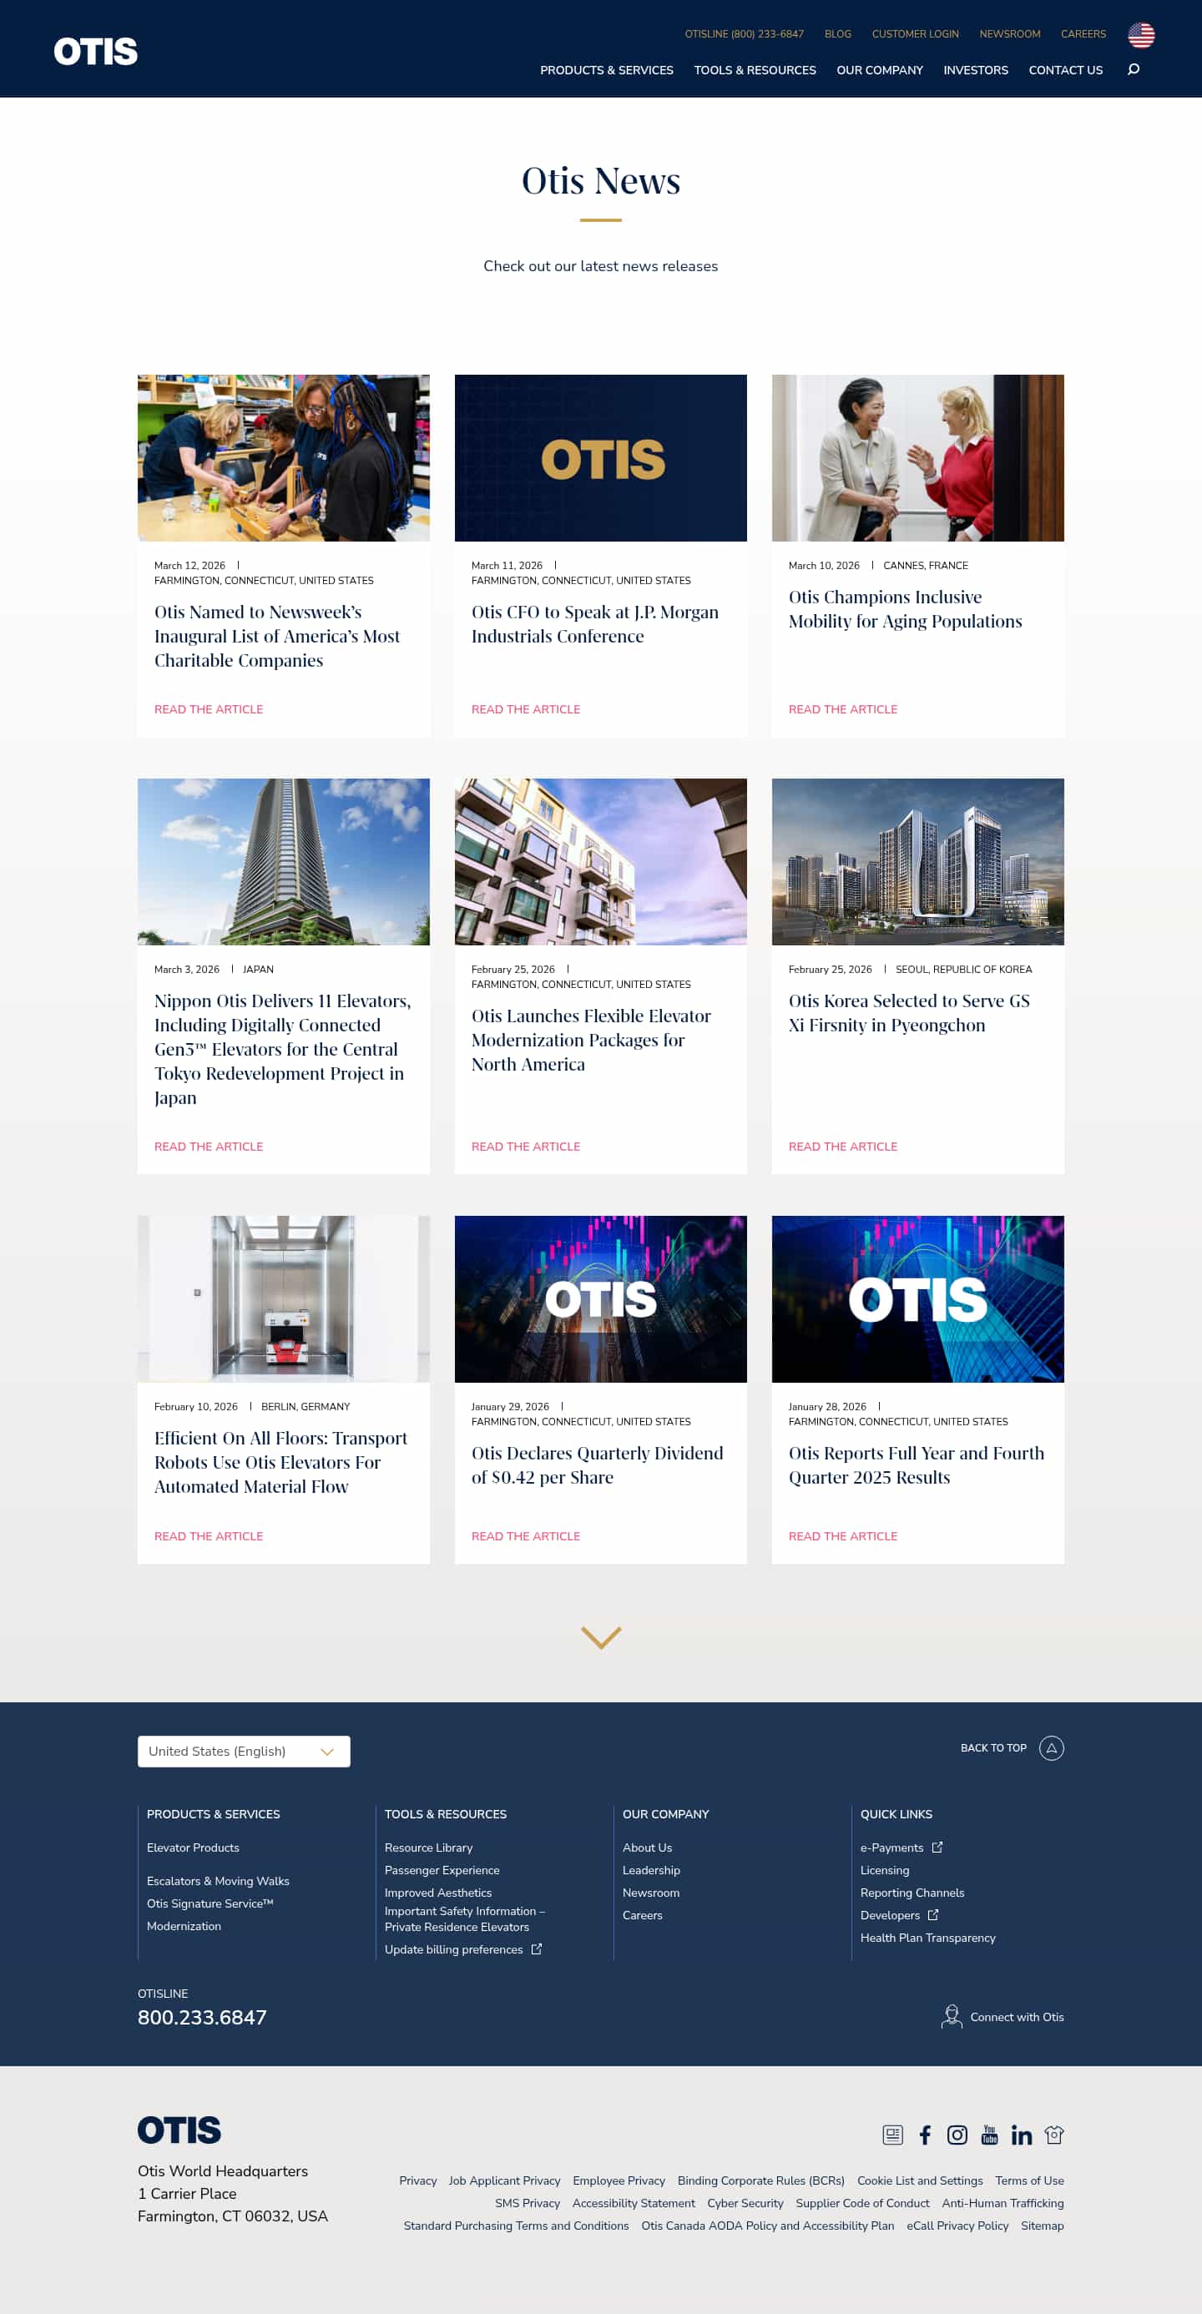Call OTISLINE (800) 233-6847 header link
Image resolution: width=1202 pixels, height=2314 pixels.
click(x=744, y=34)
